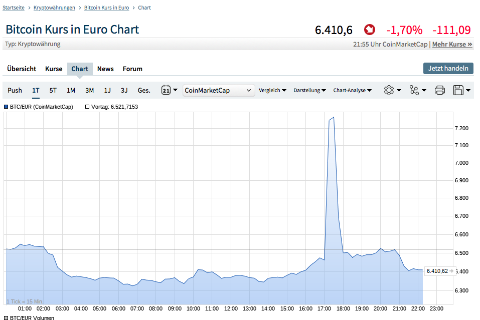480x320 pixels.
Task: Click the 1 Tick = 15 Min. note
Action: pyautogui.click(x=25, y=301)
